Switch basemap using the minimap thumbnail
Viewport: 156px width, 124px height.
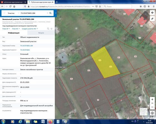[x=144, y=112]
